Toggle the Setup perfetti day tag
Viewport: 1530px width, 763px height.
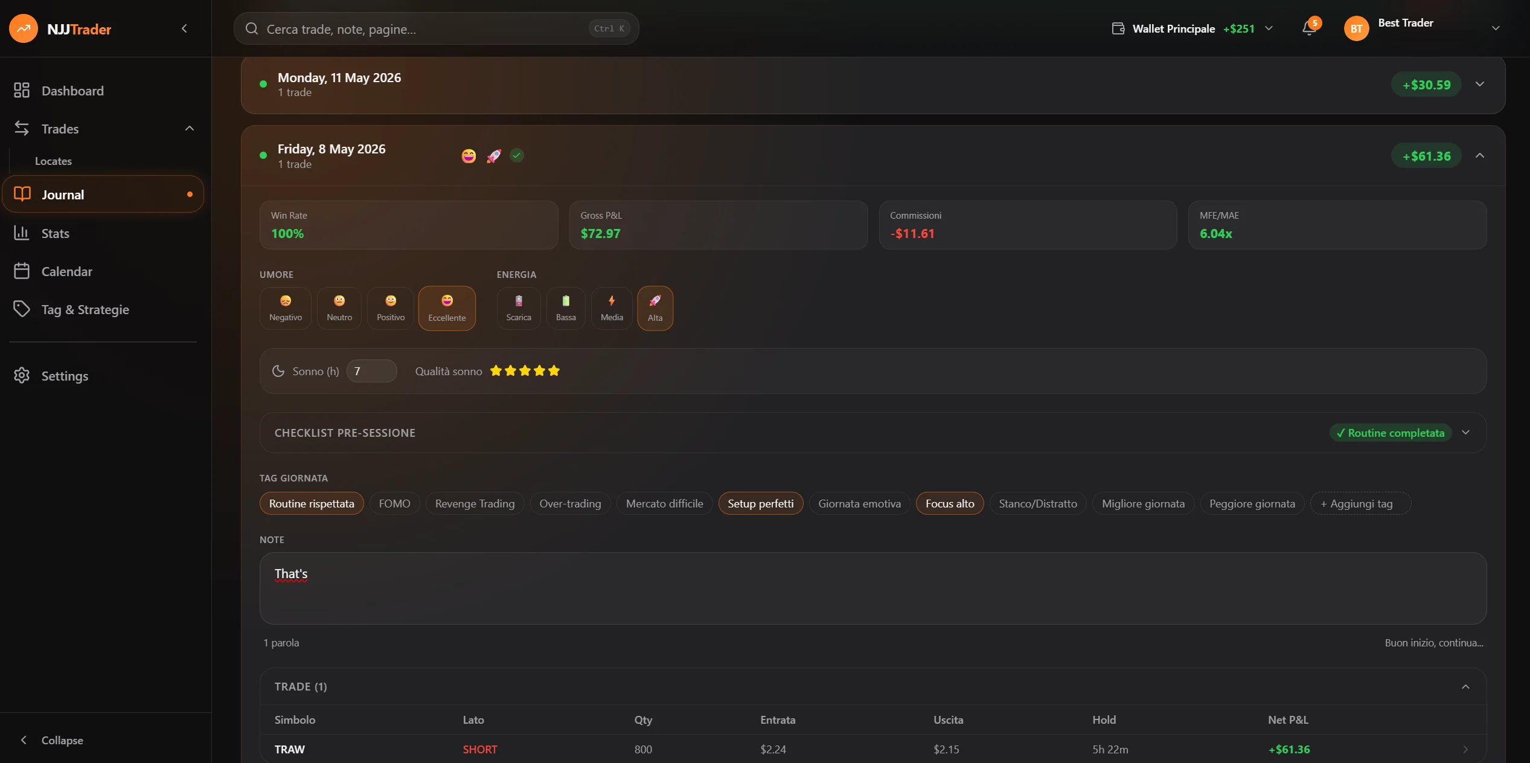tap(761, 503)
